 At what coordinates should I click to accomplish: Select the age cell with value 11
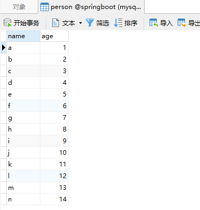[54, 164]
